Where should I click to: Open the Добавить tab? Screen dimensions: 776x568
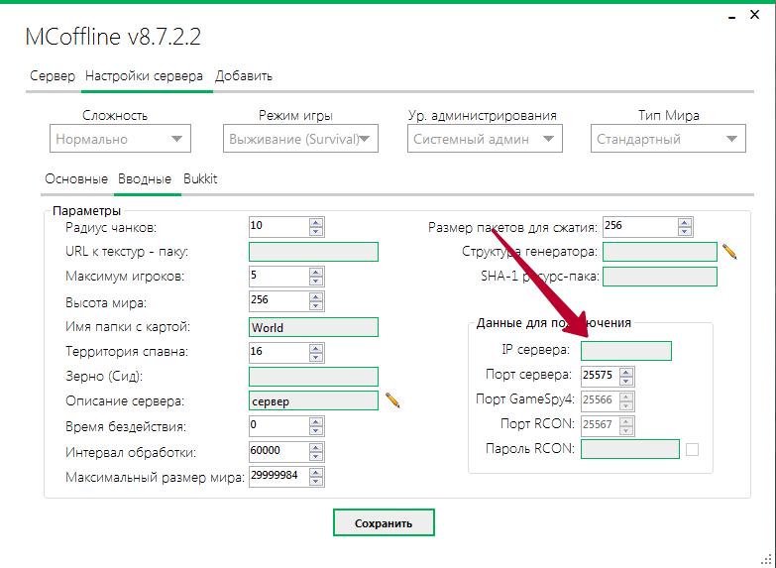pos(244,76)
